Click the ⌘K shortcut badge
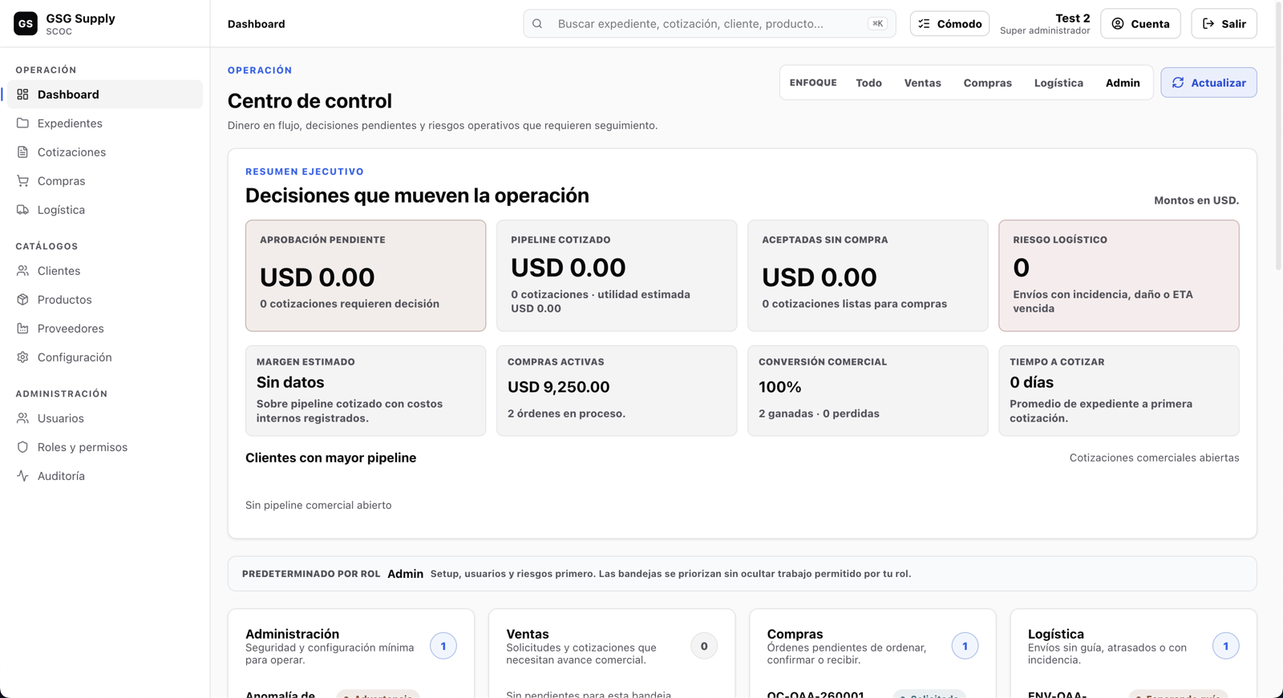This screenshot has width=1283, height=698. coord(877,24)
